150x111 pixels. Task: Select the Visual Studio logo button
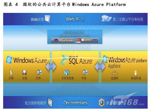pyautogui.click(x=63, y=40)
